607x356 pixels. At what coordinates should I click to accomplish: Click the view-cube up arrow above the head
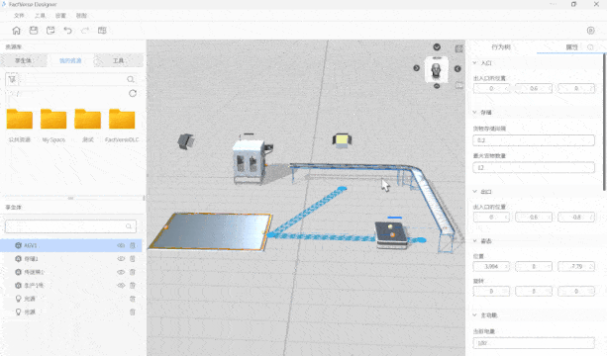coord(437,47)
